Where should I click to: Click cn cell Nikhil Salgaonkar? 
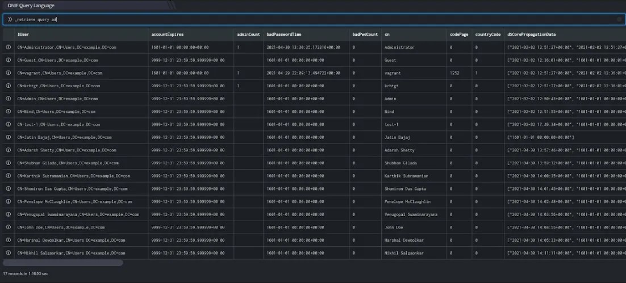coord(414,253)
